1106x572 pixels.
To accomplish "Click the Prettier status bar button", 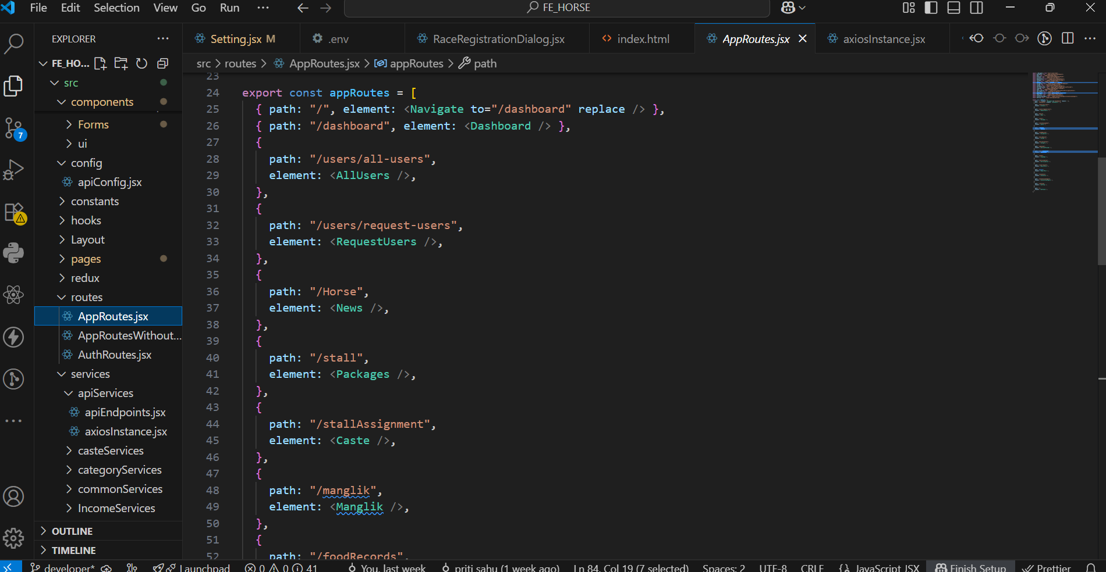I will [1047, 567].
